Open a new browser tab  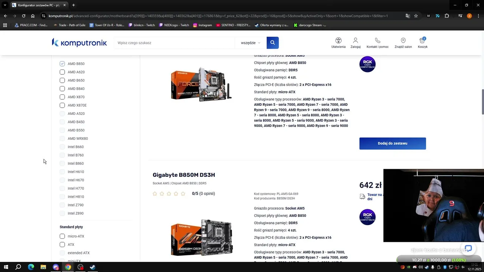[73, 5]
